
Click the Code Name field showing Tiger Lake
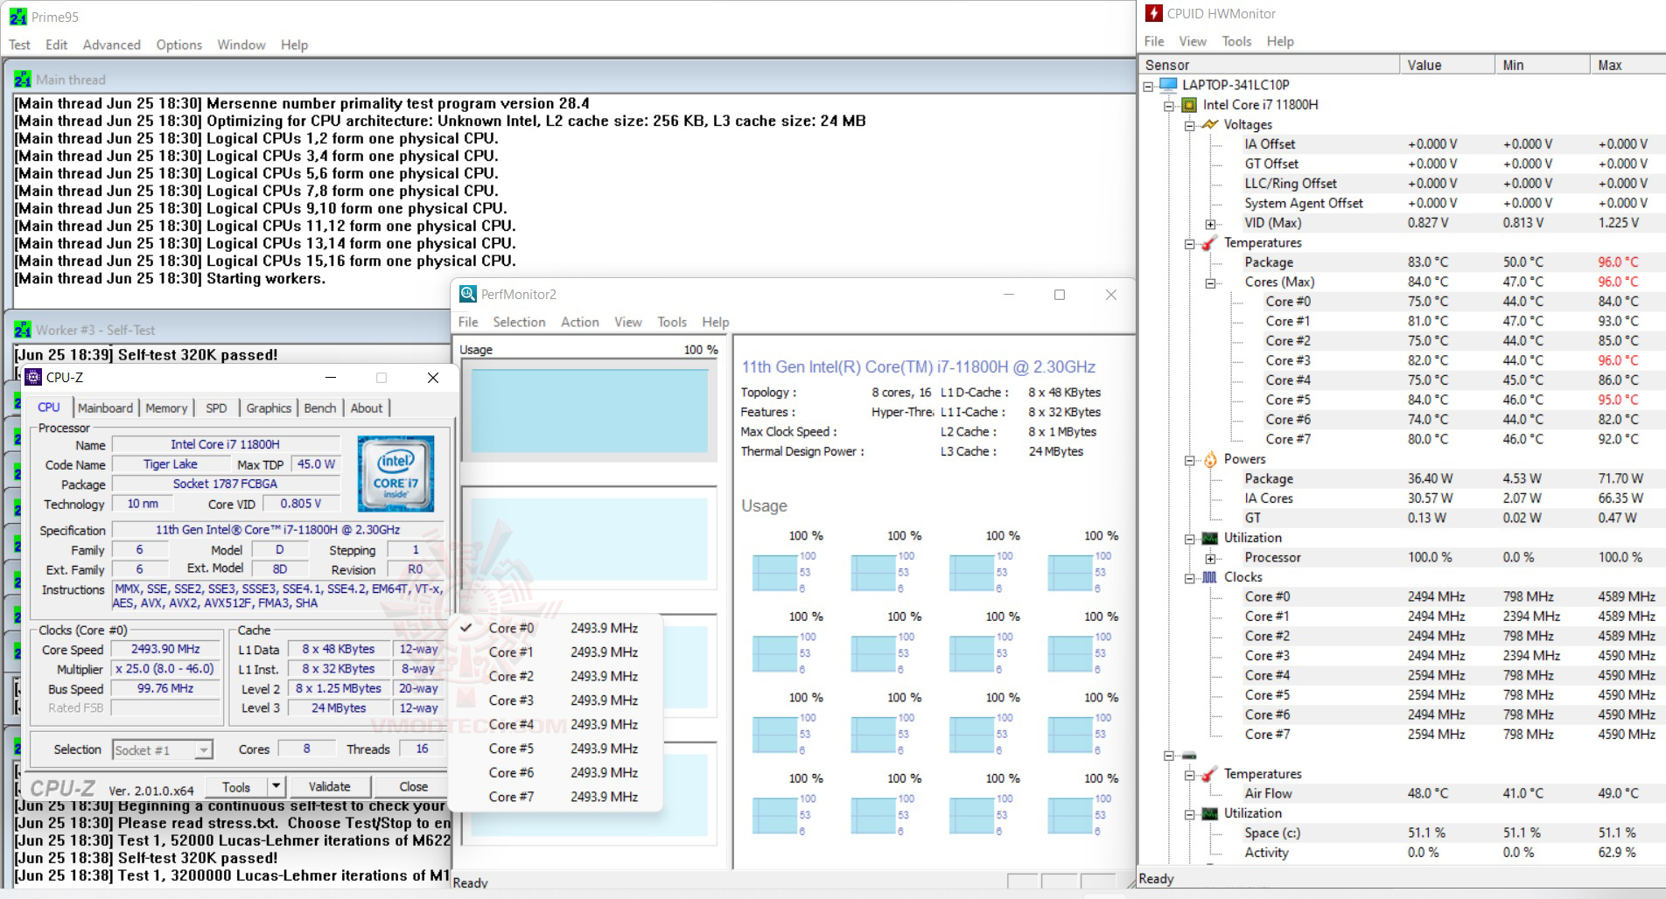171,464
